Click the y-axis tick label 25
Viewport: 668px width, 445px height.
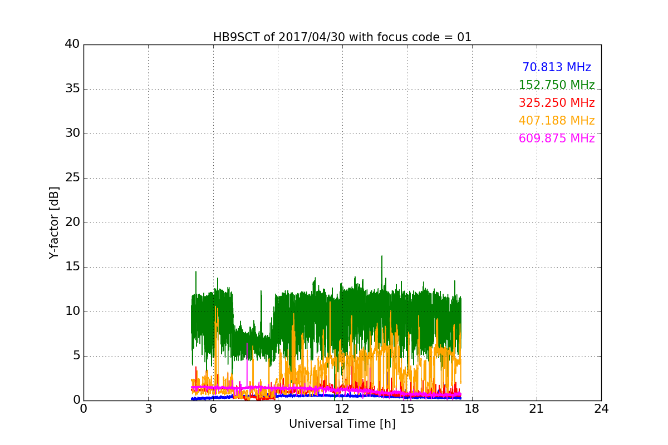pyautogui.click(x=72, y=178)
